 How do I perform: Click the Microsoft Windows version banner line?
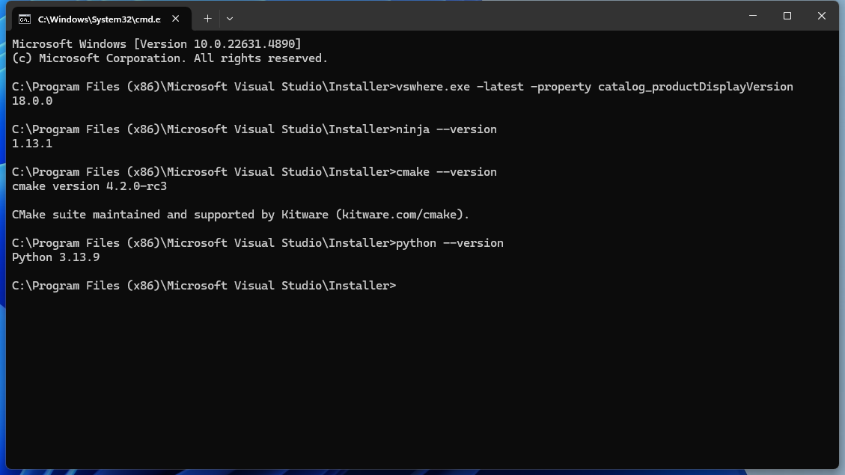click(156, 44)
